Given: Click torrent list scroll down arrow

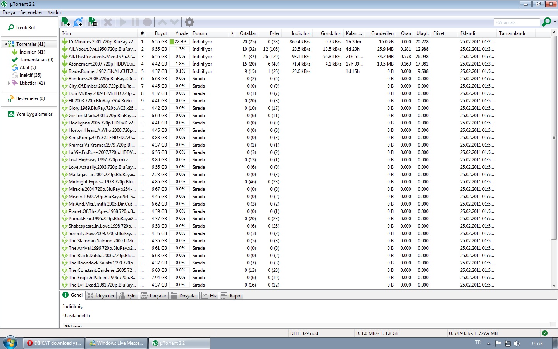Looking at the screenshot, I should point(554,286).
